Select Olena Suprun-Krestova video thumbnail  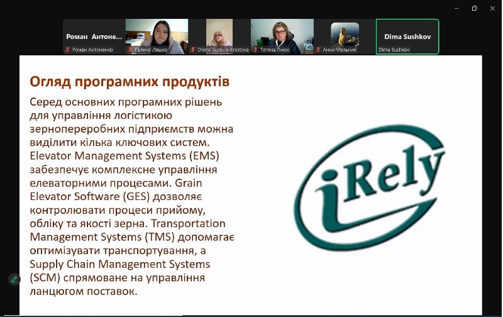pyautogui.click(x=219, y=36)
